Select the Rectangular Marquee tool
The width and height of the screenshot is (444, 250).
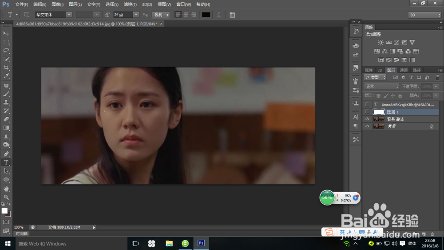pos(6,42)
